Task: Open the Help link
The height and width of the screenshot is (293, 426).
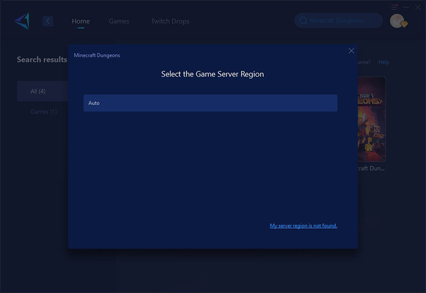Action: 383,62
